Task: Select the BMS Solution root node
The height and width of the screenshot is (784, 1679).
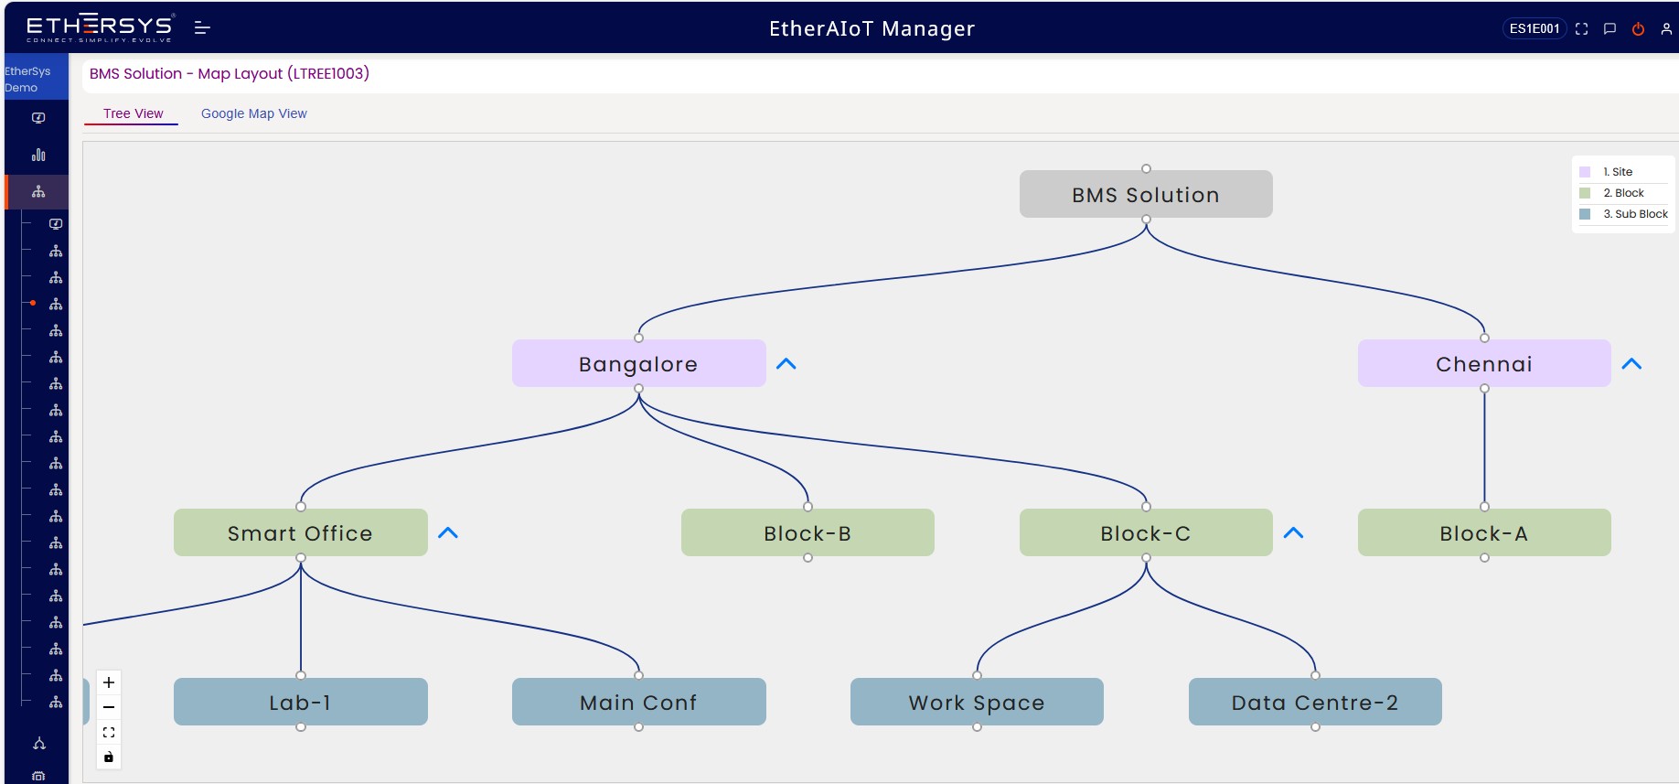Action: 1146,194
